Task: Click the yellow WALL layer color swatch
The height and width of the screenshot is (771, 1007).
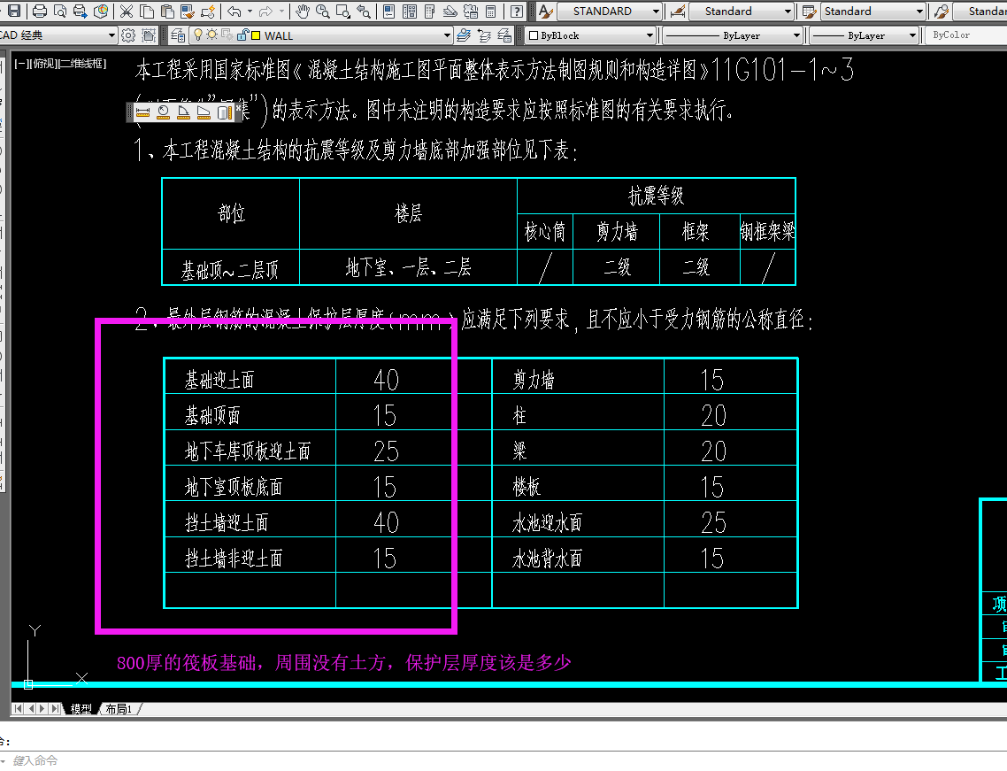Action: (256, 35)
